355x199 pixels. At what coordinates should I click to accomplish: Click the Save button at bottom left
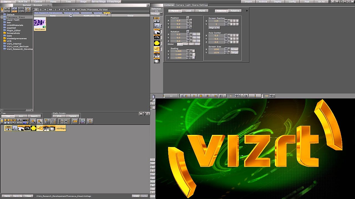point(7,196)
